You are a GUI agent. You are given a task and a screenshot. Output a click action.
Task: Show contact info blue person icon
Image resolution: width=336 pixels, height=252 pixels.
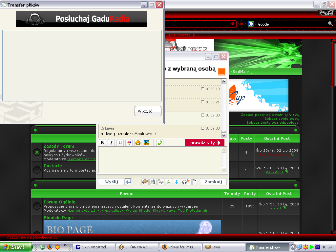pyautogui.click(x=176, y=182)
